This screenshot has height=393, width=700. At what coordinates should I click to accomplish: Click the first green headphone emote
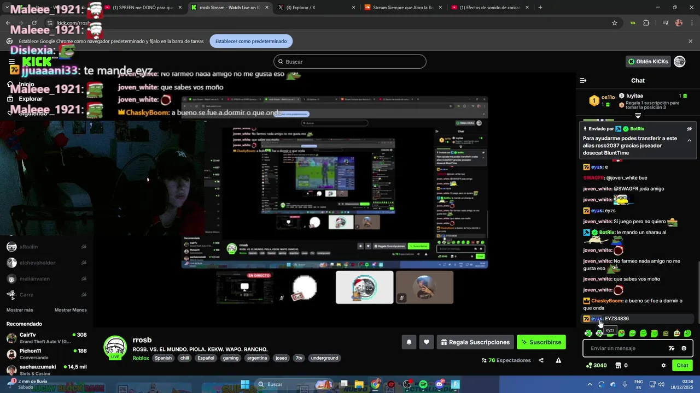click(x=588, y=333)
